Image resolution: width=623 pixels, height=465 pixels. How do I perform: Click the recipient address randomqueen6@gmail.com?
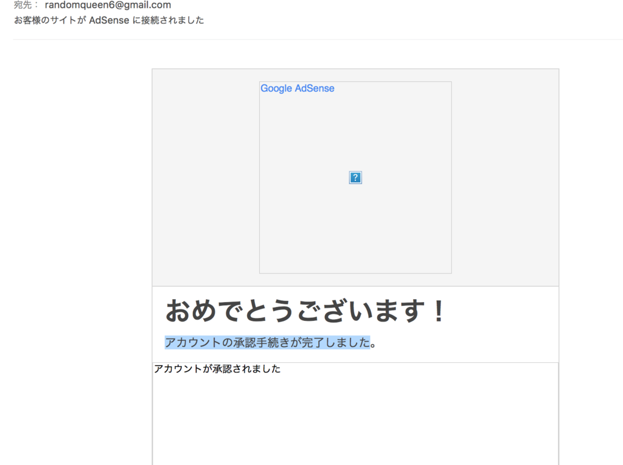(x=108, y=5)
